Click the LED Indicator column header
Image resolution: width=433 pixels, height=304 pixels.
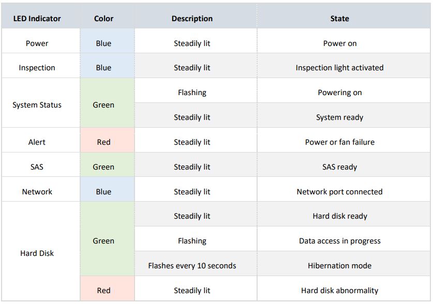click(37, 19)
